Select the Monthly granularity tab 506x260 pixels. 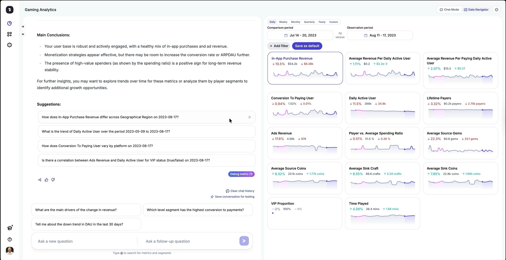coord(296,22)
